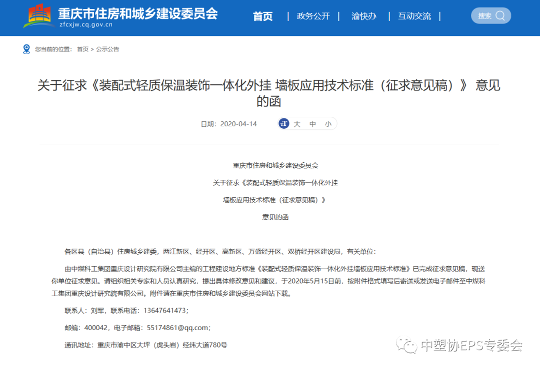Set font size to 大 (large)
Image resolution: width=540 pixels, height=369 pixels.
pyautogui.click(x=297, y=124)
